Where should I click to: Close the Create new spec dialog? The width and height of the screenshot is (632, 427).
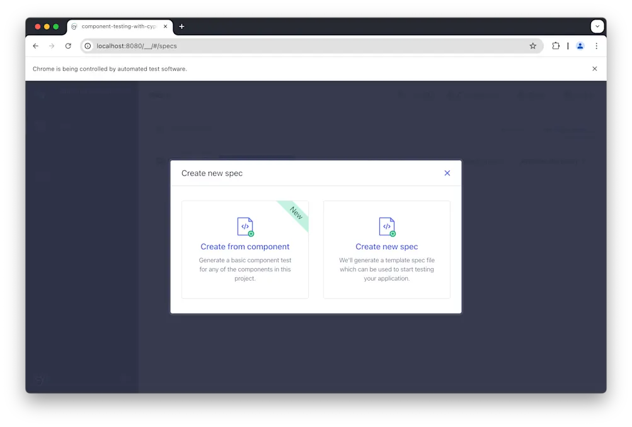click(447, 172)
